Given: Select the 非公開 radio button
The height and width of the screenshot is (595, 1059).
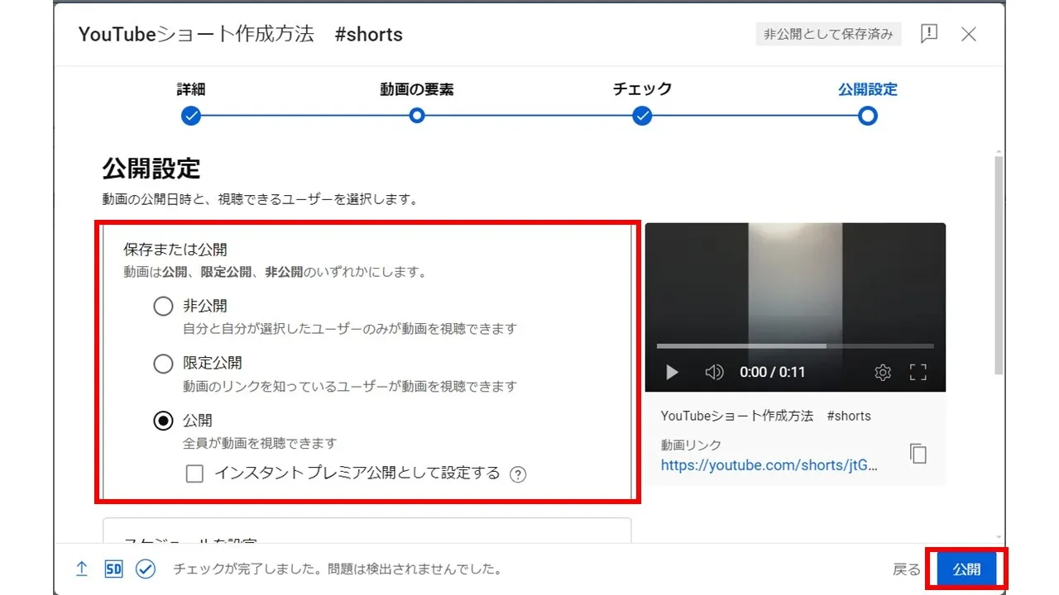Looking at the screenshot, I should pos(164,307).
